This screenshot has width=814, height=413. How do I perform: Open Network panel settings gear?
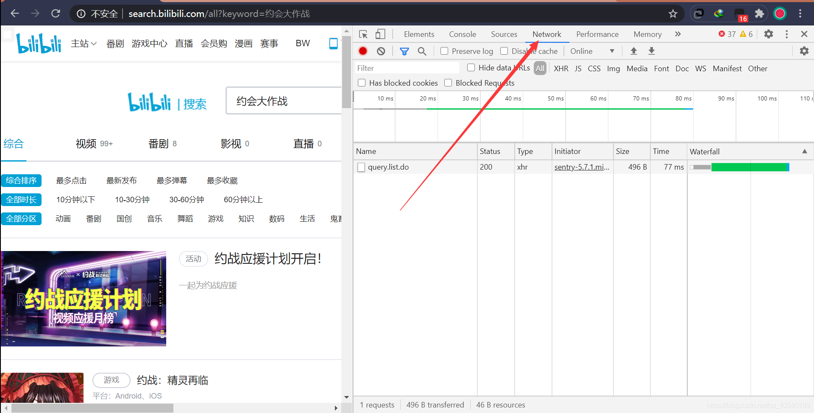804,51
